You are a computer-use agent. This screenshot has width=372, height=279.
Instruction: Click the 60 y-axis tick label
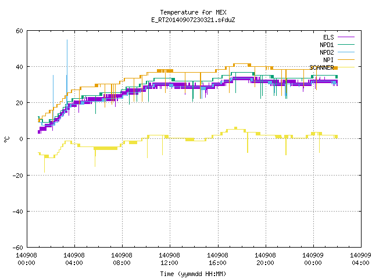[x=19, y=31]
